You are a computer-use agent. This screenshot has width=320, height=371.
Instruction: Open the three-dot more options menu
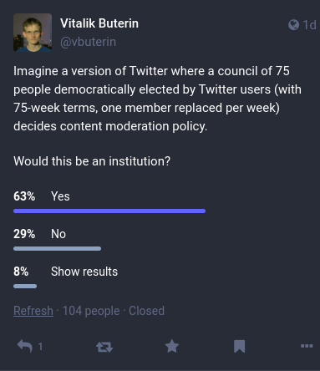[307, 346]
